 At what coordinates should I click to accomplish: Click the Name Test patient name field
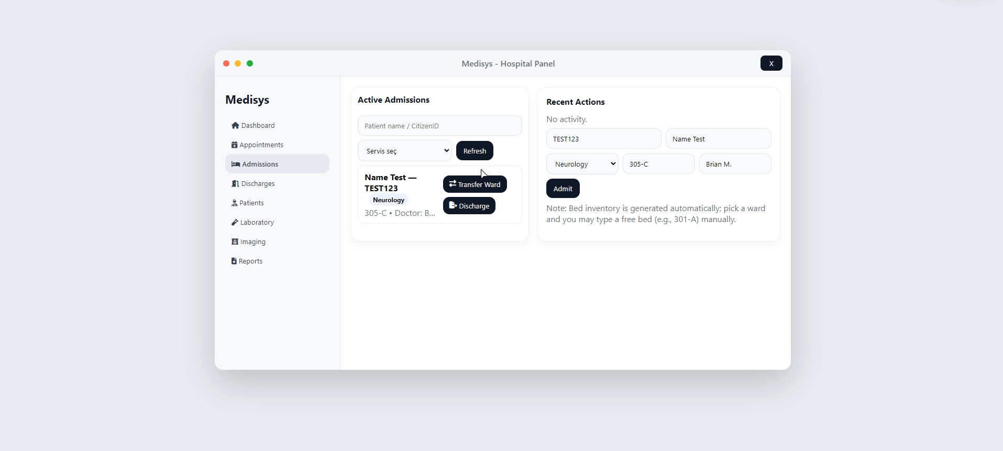tap(719, 139)
